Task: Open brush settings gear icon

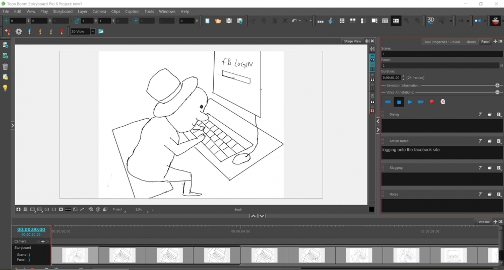Action: pos(19,32)
